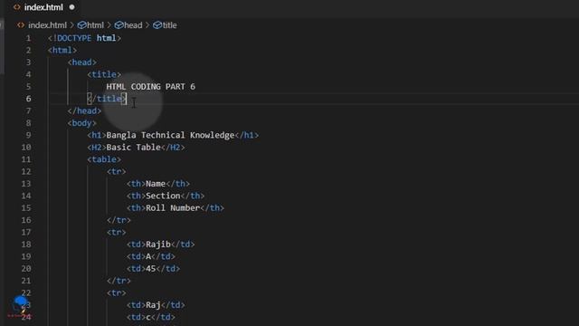Click the opening html tag on line 2
The width and height of the screenshot is (579, 326).
[62, 51]
